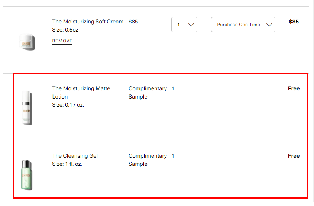Click the Free label for Matte Lotion

click(294, 88)
